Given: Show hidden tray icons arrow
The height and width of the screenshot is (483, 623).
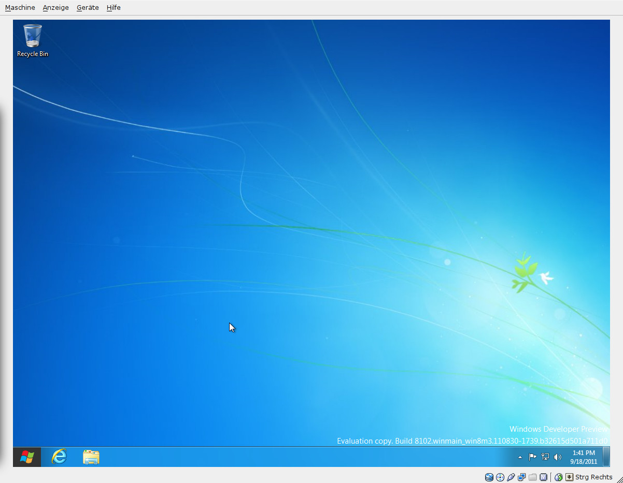Looking at the screenshot, I should click(520, 457).
